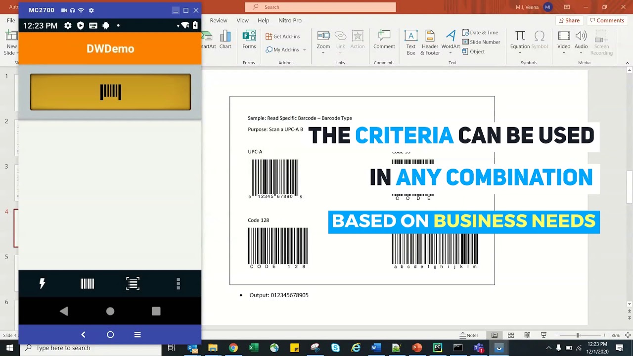Image resolution: width=633 pixels, height=356 pixels.
Task: Insert a new Comment from the ribbon
Action: [384, 40]
